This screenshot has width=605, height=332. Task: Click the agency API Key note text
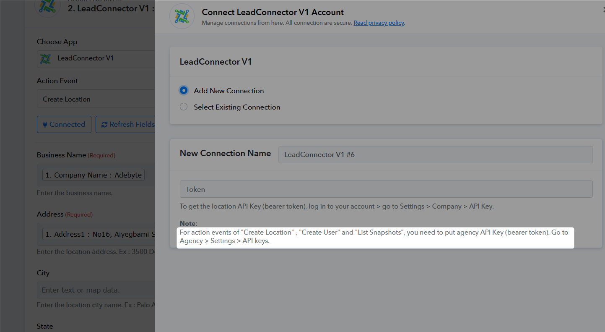click(374, 237)
